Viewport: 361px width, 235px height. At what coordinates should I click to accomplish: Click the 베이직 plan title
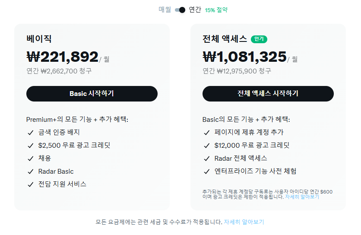coord(39,39)
